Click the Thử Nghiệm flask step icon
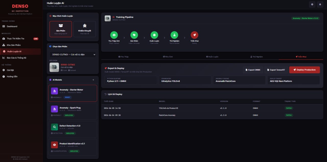 tap(174, 35)
